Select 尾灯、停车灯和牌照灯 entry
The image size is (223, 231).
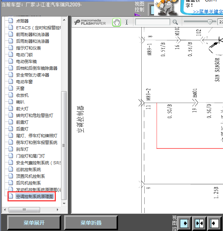pyautogui.click(x=37, y=136)
